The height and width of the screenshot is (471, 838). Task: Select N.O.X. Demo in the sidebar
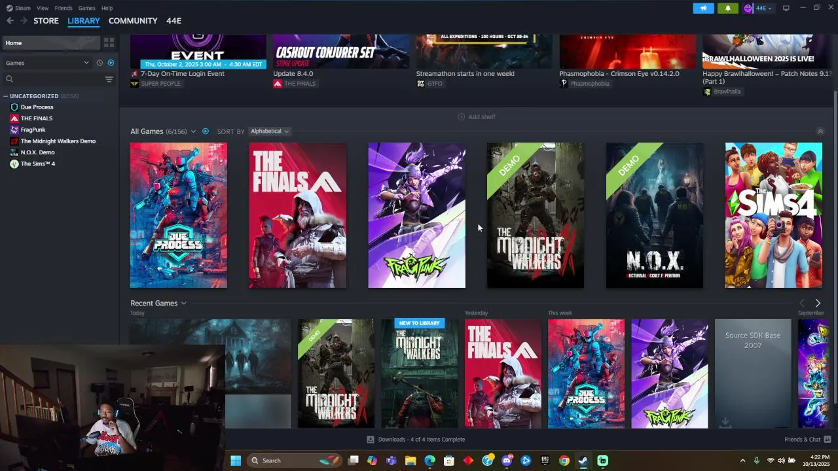[37, 152]
